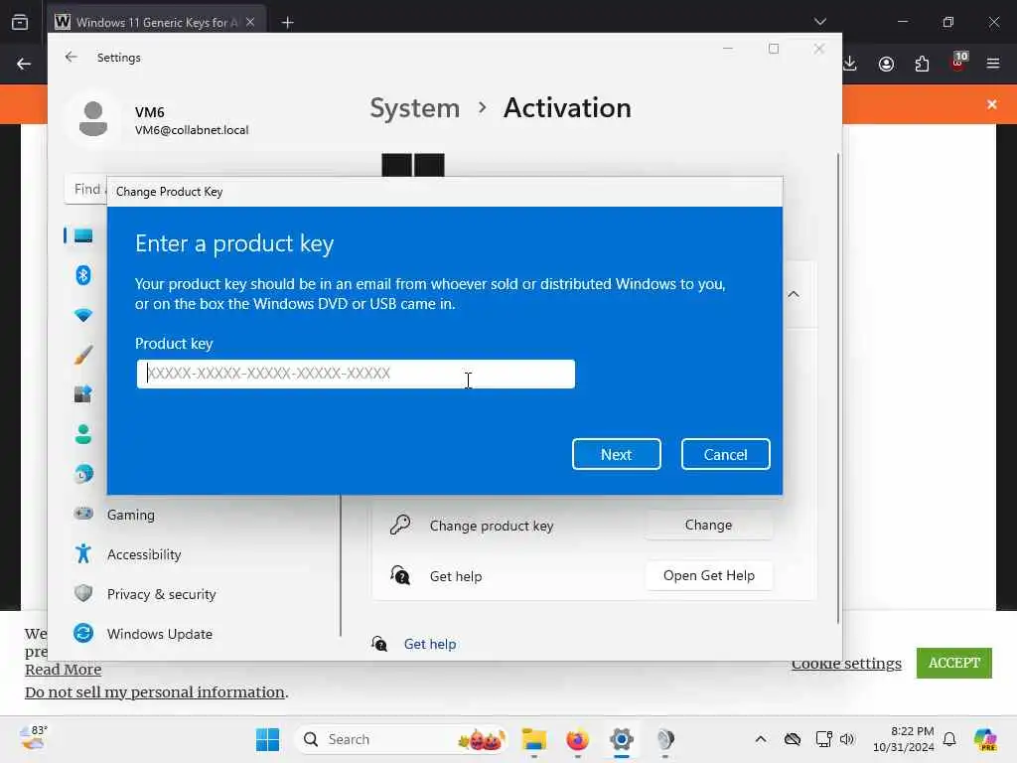Screen dimensions: 1017x763
Task: Select the Accounts person icon
Action: click(83, 434)
